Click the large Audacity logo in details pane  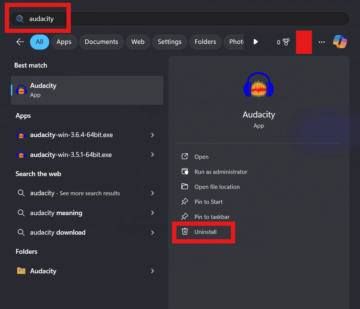[x=259, y=85]
